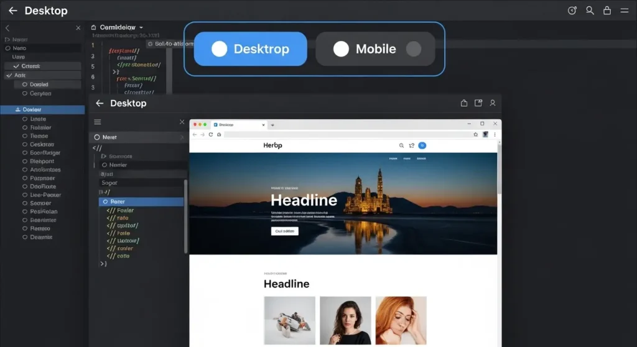637x347 pixels.
Task: Click the lock icon in the top header
Action: click(607, 11)
